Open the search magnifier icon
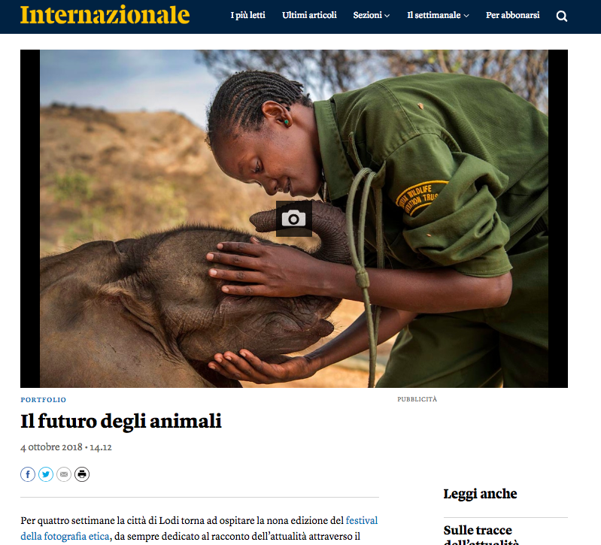Viewport: 601px width, 545px height. tap(562, 16)
